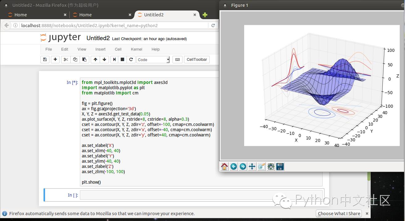The height and width of the screenshot is (221, 405).
Task: Click the site info icon in the URL bar
Action: coord(15,26)
